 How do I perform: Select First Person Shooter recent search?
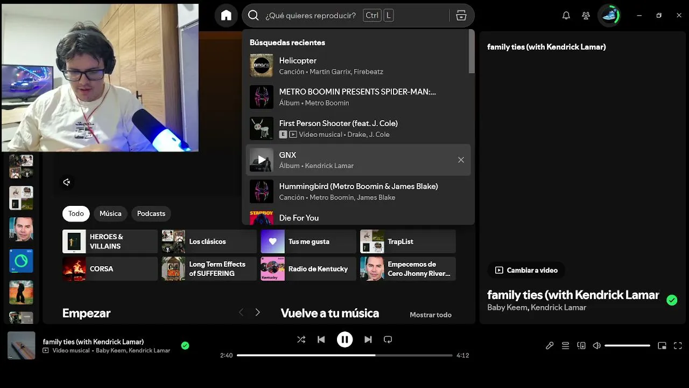click(x=358, y=129)
